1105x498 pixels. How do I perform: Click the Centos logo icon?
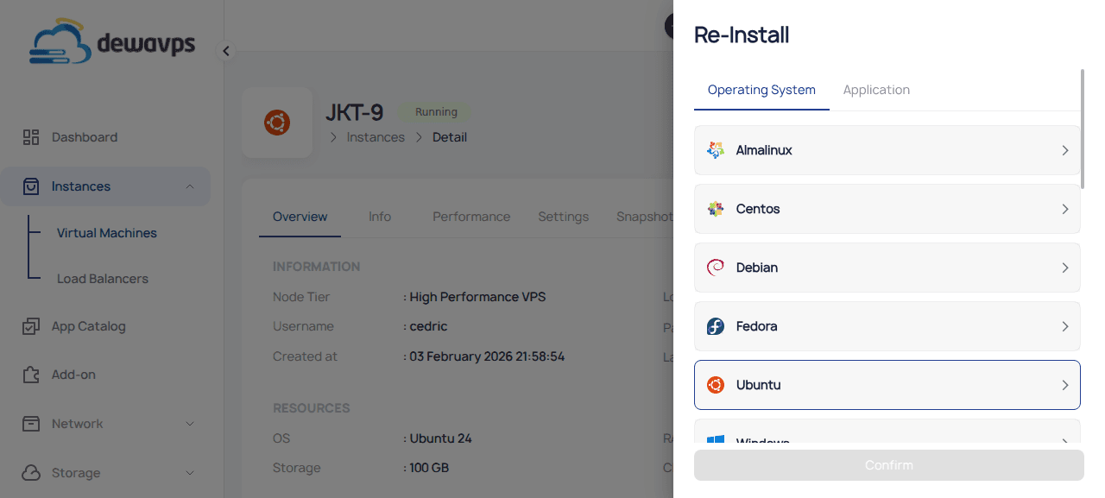click(x=715, y=209)
